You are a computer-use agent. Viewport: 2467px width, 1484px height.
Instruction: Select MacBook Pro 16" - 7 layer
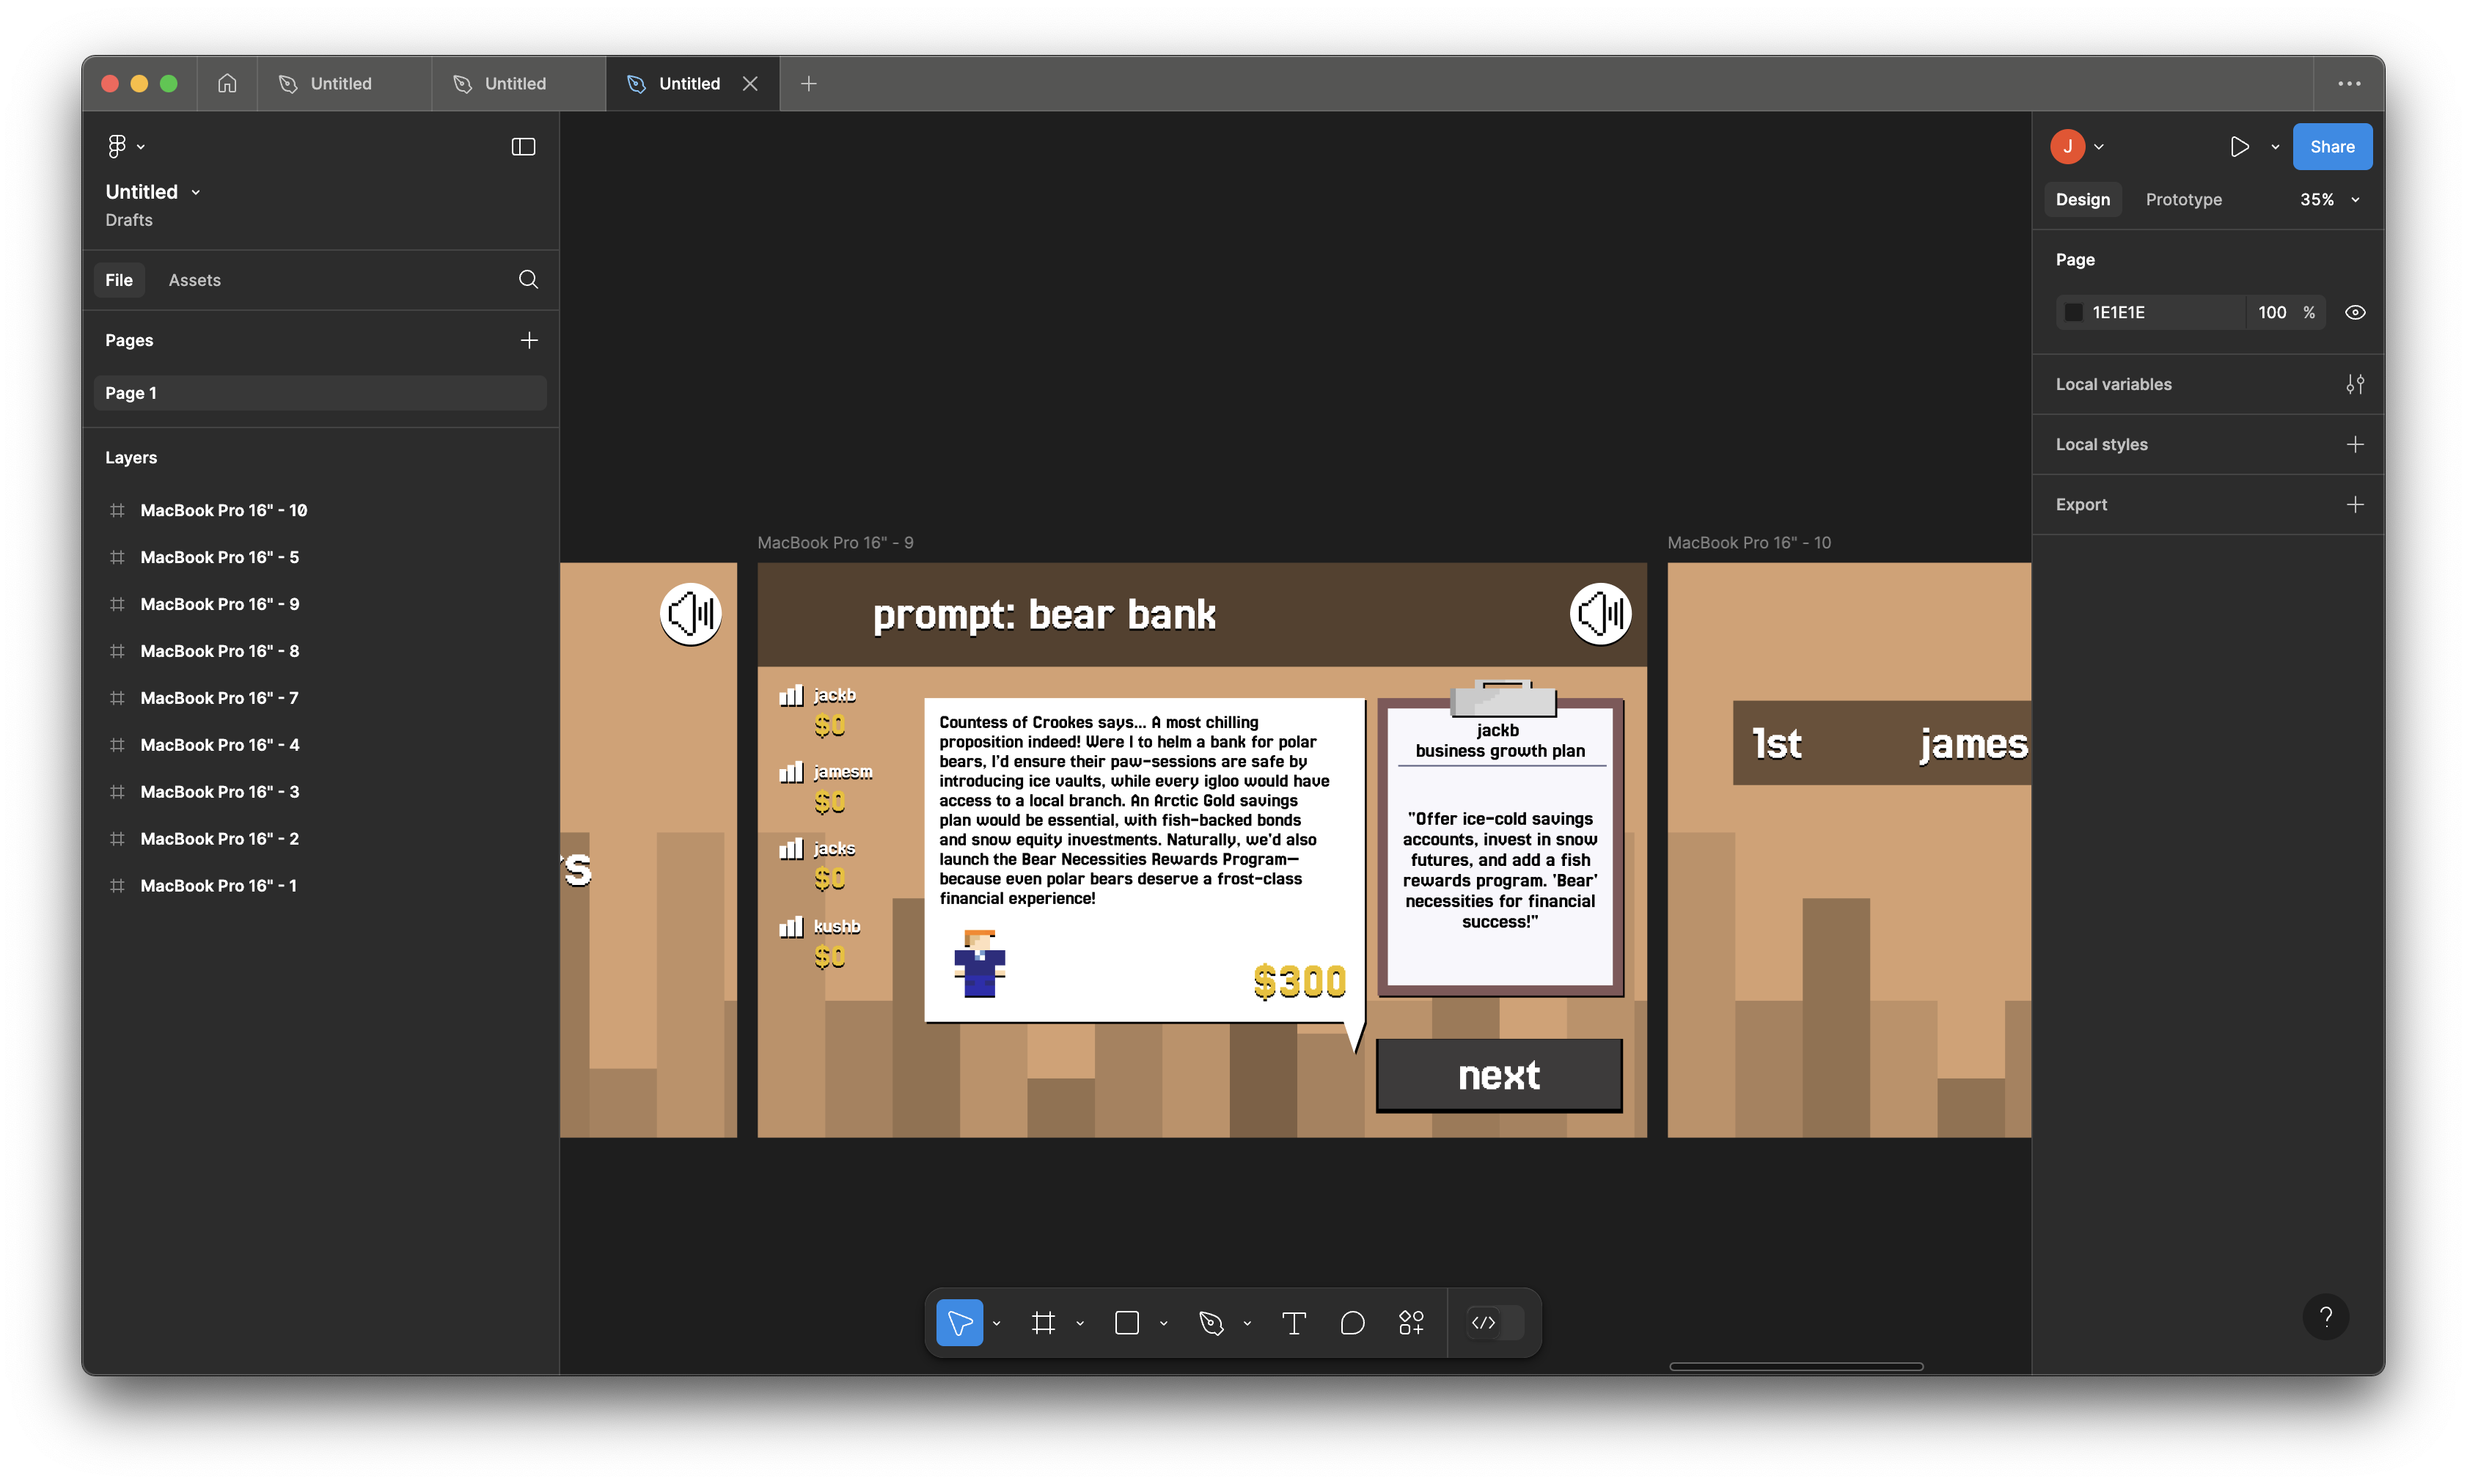pyautogui.click(x=219, y=698)
